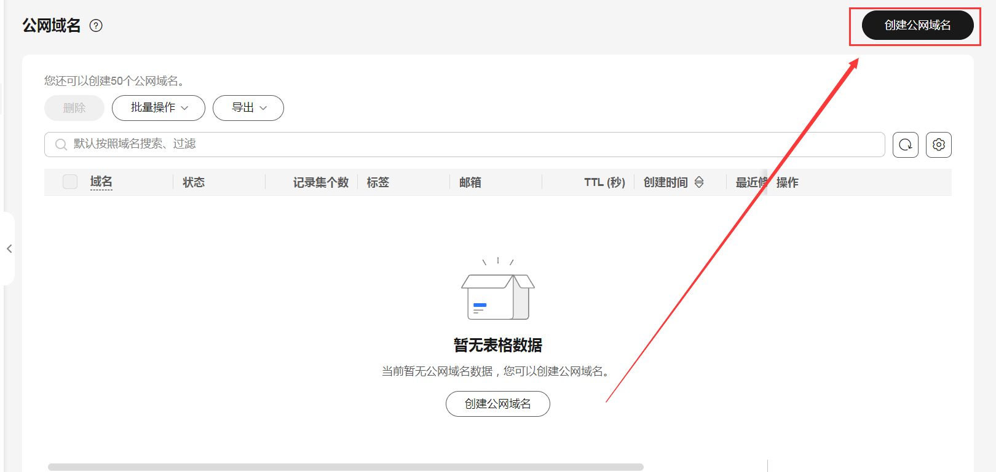This screenshot has height=472, width=996.
Task: Click the refresh icon next to search
Action: [905, 145]
